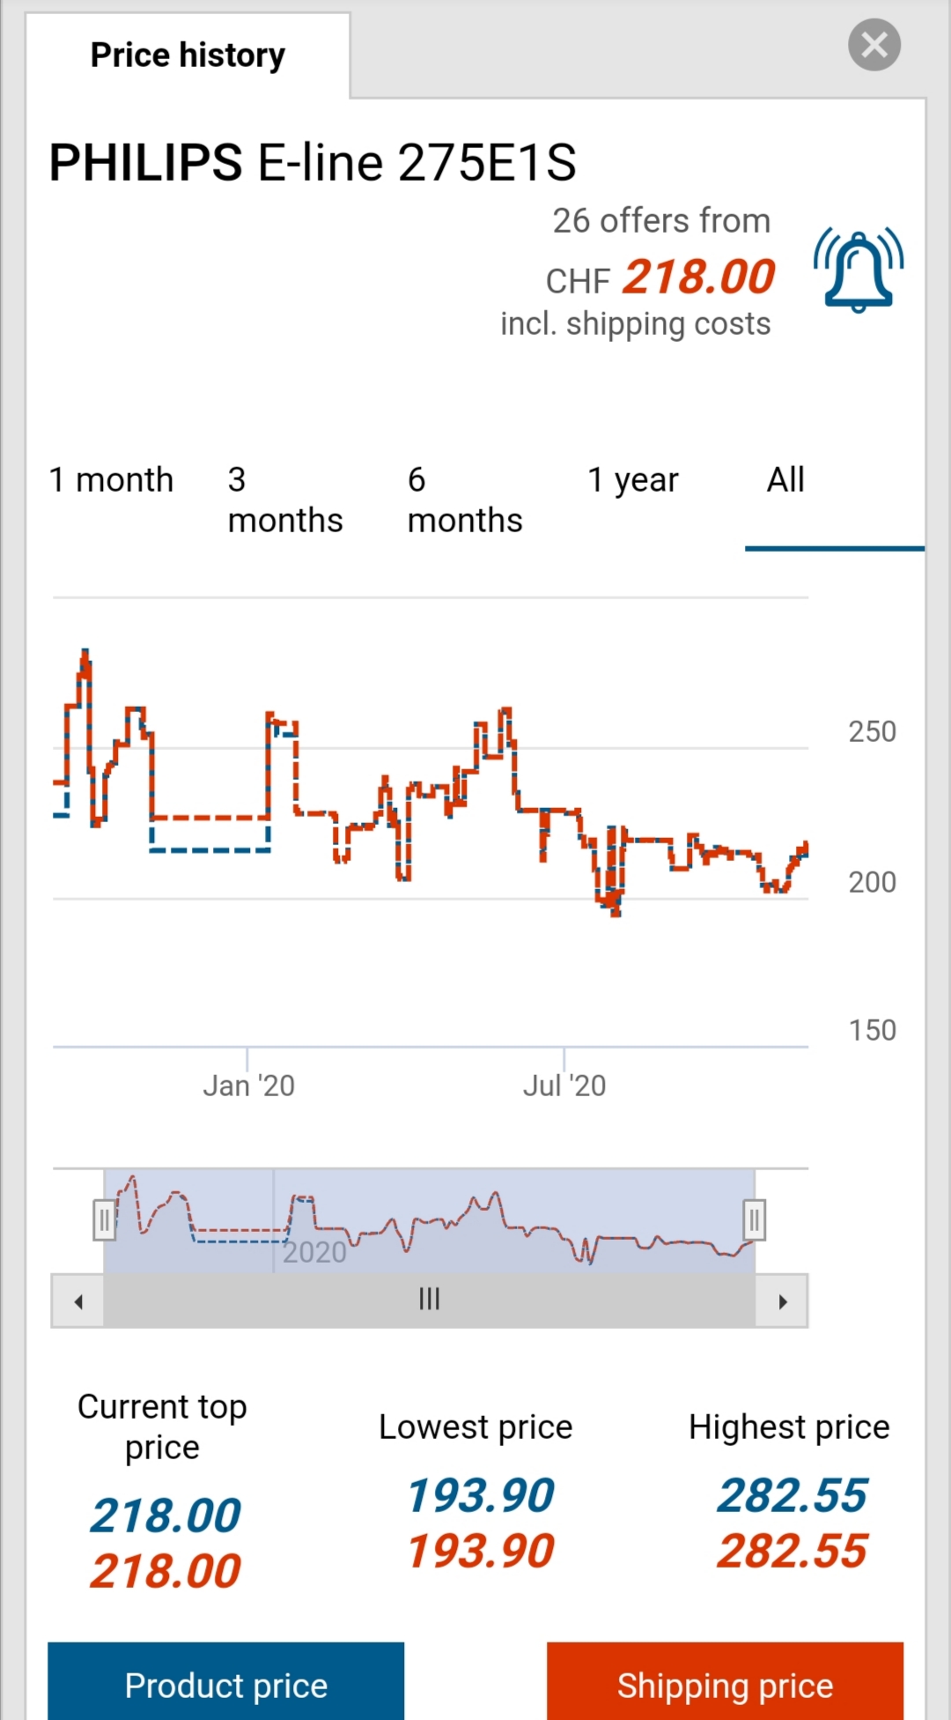Toggle the Shipping price series
This screenshot has width=951, height=1720.
point(725,1685)
